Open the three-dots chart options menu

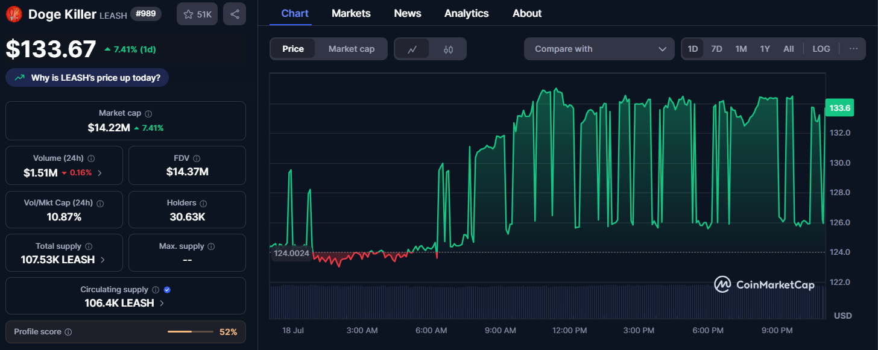click(853, 49)
